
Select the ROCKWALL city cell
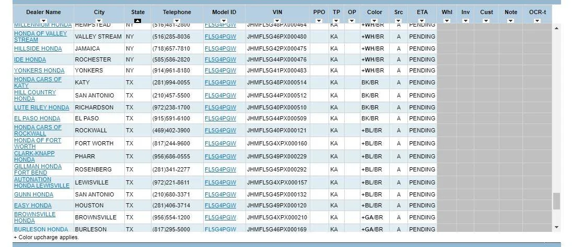[x=99, y=130]
